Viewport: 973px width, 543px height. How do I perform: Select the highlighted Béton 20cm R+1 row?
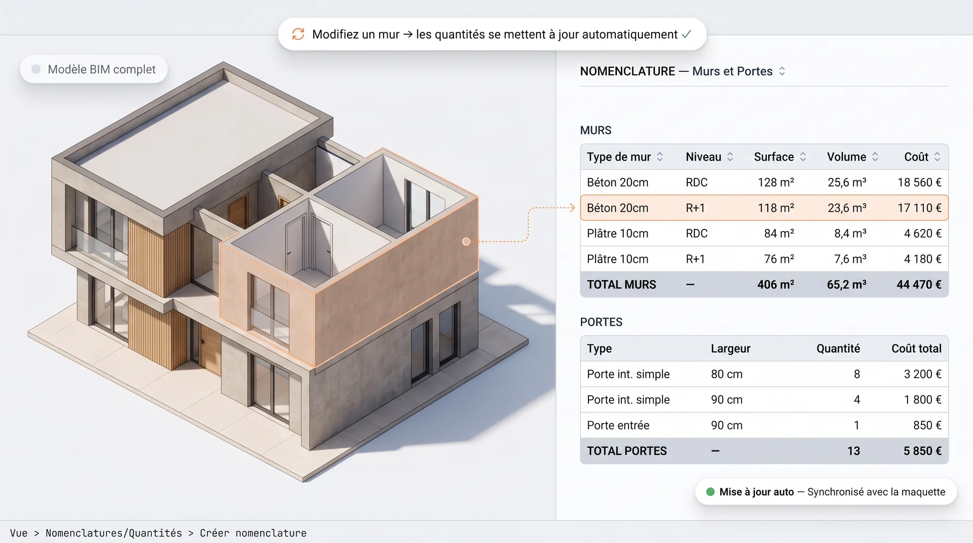click(x=764, y=208)
